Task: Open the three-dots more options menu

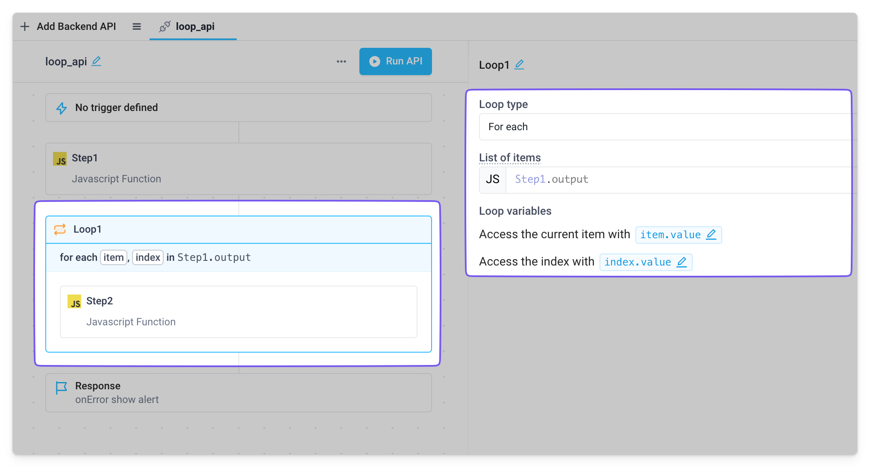Action: tap(341, 61)
